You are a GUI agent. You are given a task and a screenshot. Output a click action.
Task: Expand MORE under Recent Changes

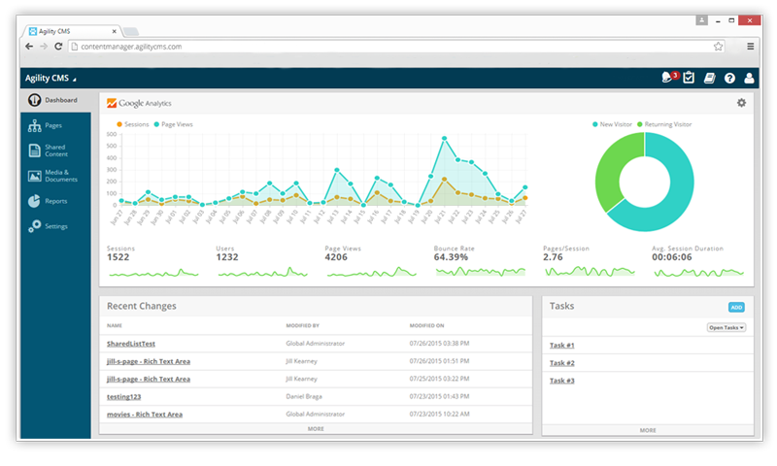pos(316,428)
